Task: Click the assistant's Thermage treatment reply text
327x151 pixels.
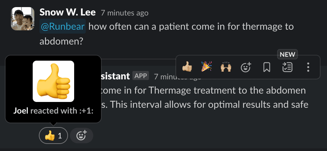Action: (x=201, y=90)
